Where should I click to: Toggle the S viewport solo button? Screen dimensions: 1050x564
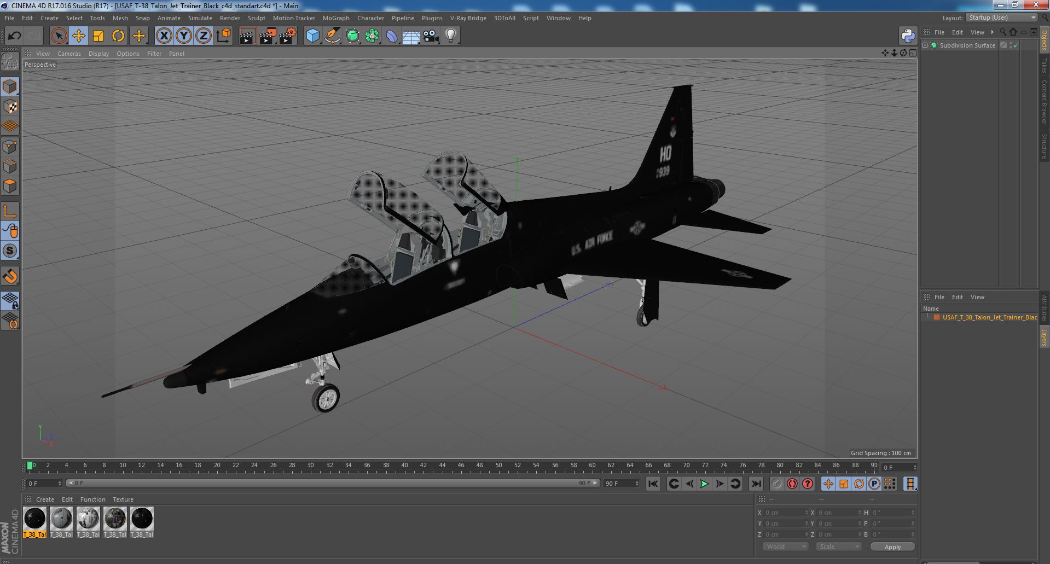10,251
